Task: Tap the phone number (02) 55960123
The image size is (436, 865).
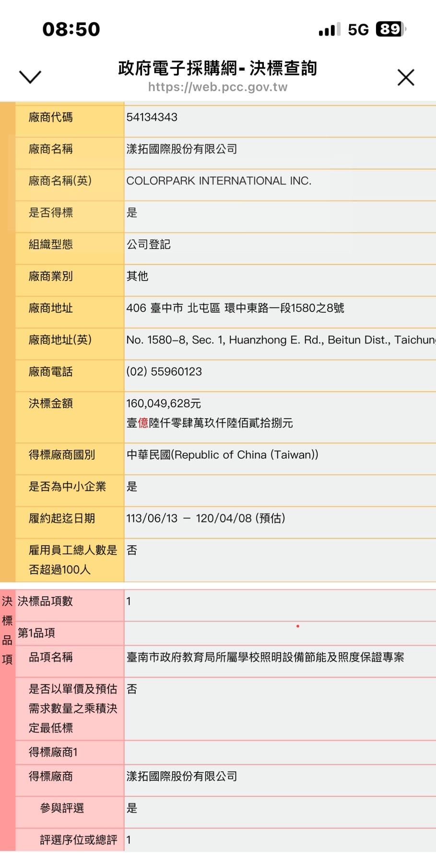Action: (x=164, y=372)
